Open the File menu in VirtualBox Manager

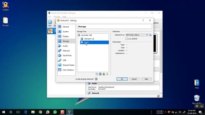(50, 17)
